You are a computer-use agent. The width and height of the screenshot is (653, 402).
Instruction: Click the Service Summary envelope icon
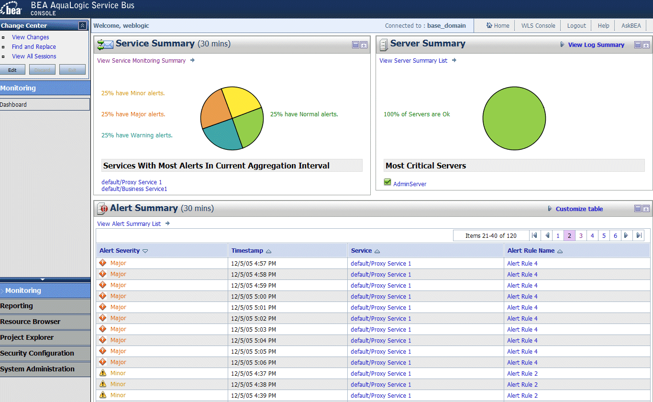coord(105,45)
